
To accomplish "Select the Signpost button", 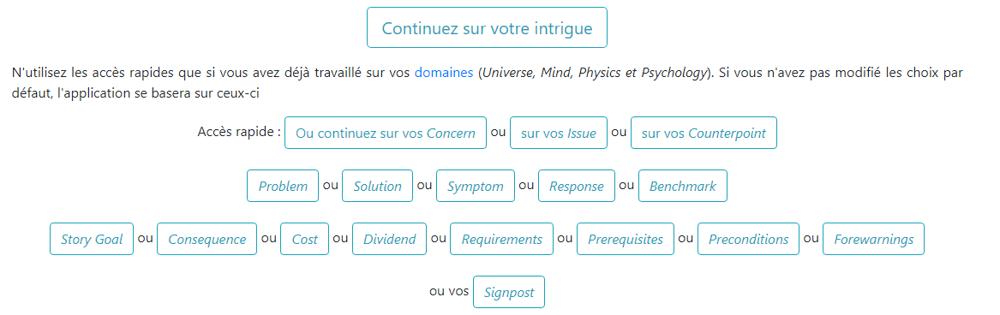I will coord(509,293).
